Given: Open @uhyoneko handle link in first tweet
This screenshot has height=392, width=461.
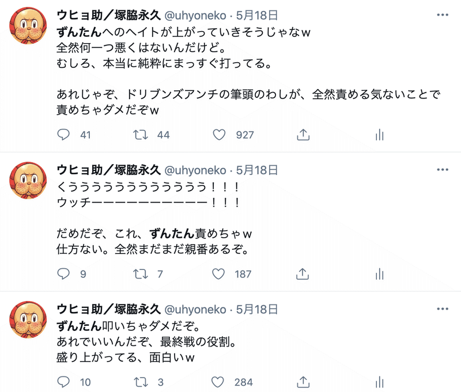Looking at the screenshot, I should 195,16.
